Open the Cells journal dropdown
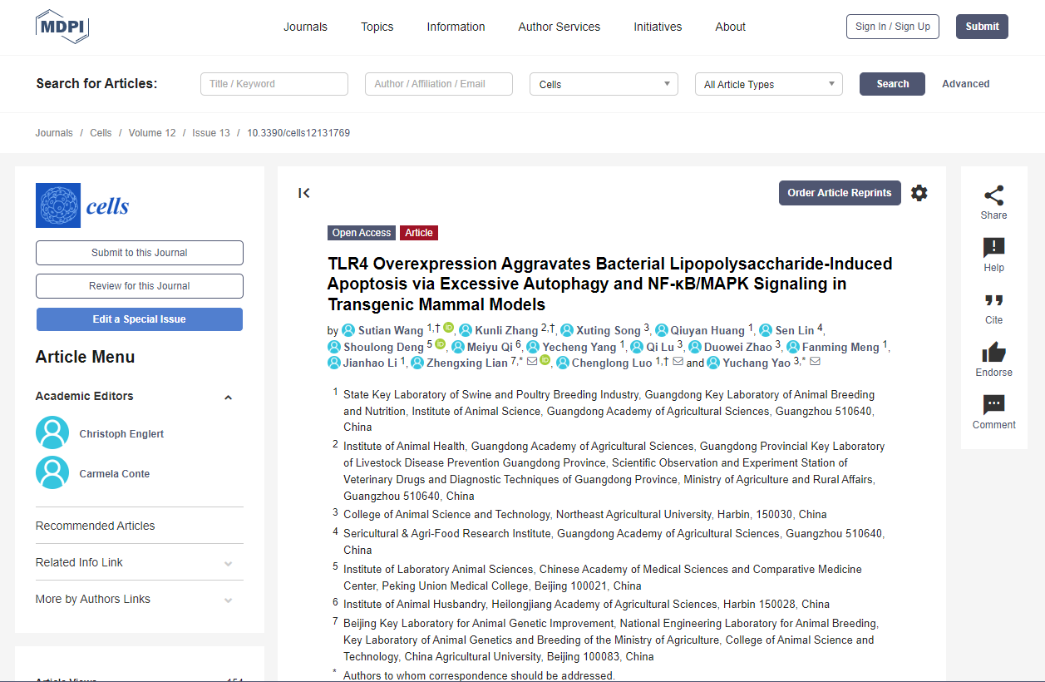Screen dimensions: 1045x682 [x=604, y=84]
